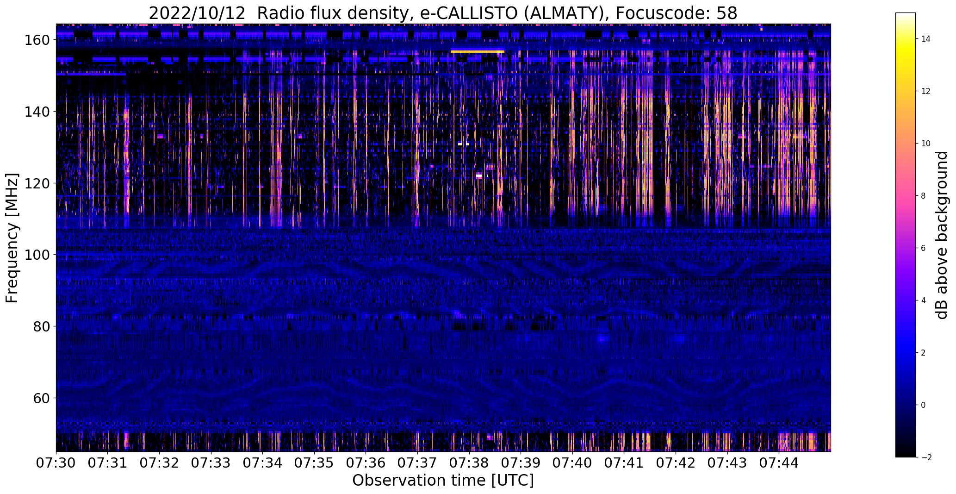Click the 07:39 time tick label
Viewport: 956px width, 494px height.
pos(521,463)
